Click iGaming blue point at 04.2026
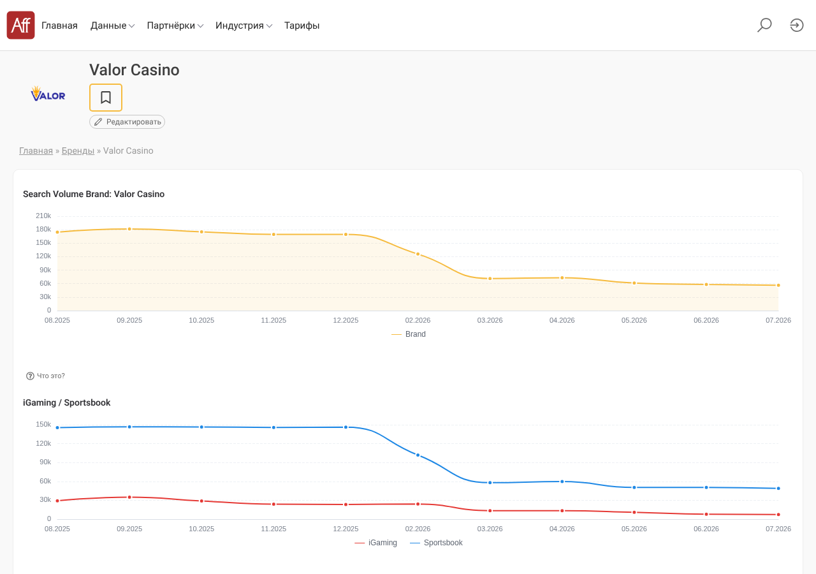 pos(562,482)
